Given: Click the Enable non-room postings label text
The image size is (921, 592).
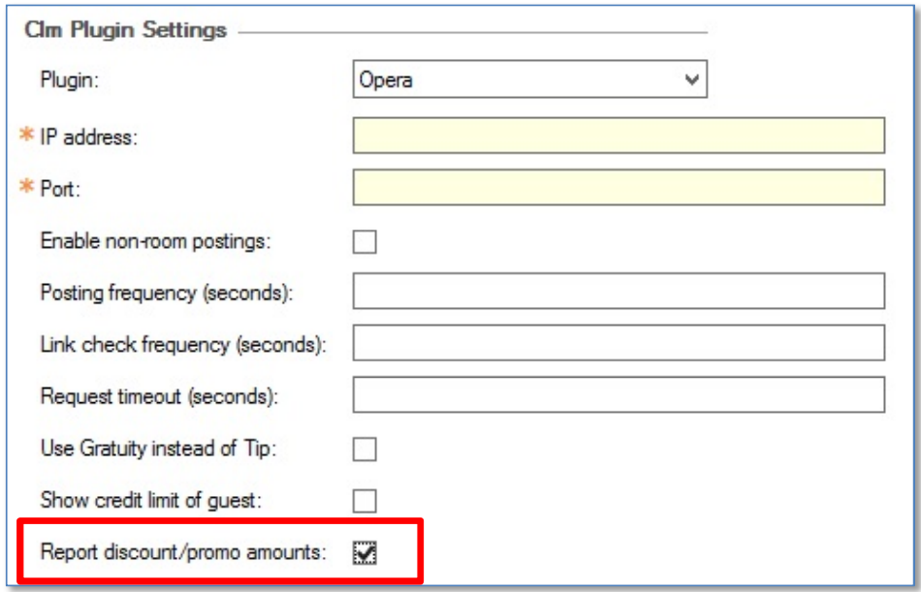Looking at the screenshot, I should tap(156, 241).
